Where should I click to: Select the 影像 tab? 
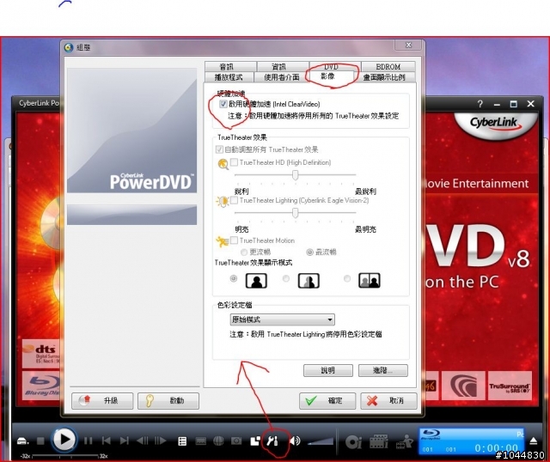(331, 76)
